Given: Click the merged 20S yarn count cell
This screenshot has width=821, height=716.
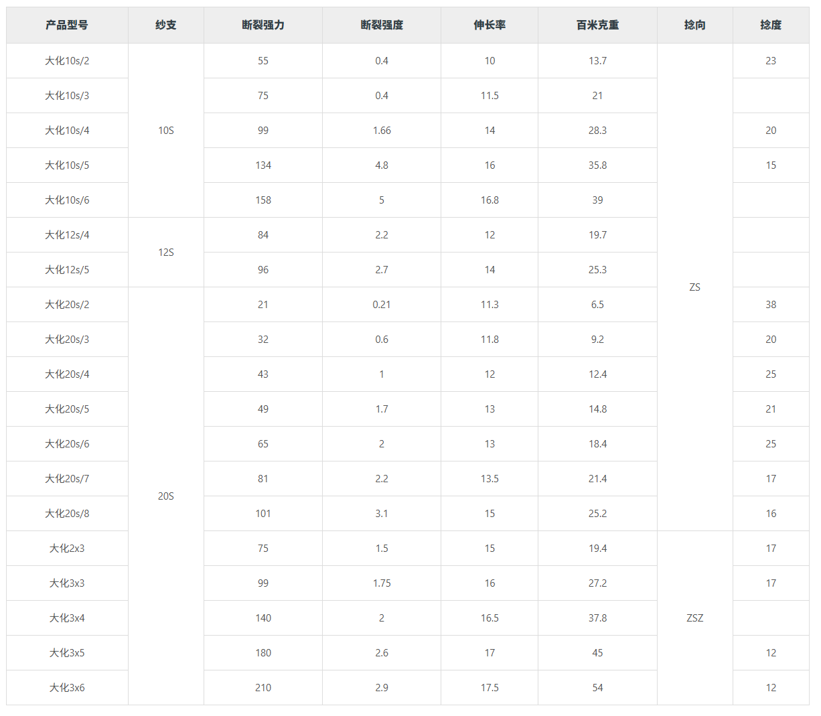Looking at the screenshot, I should click(x=166, y=496).
